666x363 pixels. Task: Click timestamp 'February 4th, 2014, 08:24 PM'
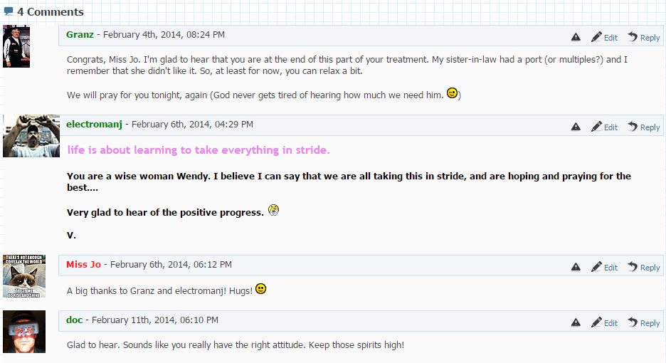click(164, 34)
